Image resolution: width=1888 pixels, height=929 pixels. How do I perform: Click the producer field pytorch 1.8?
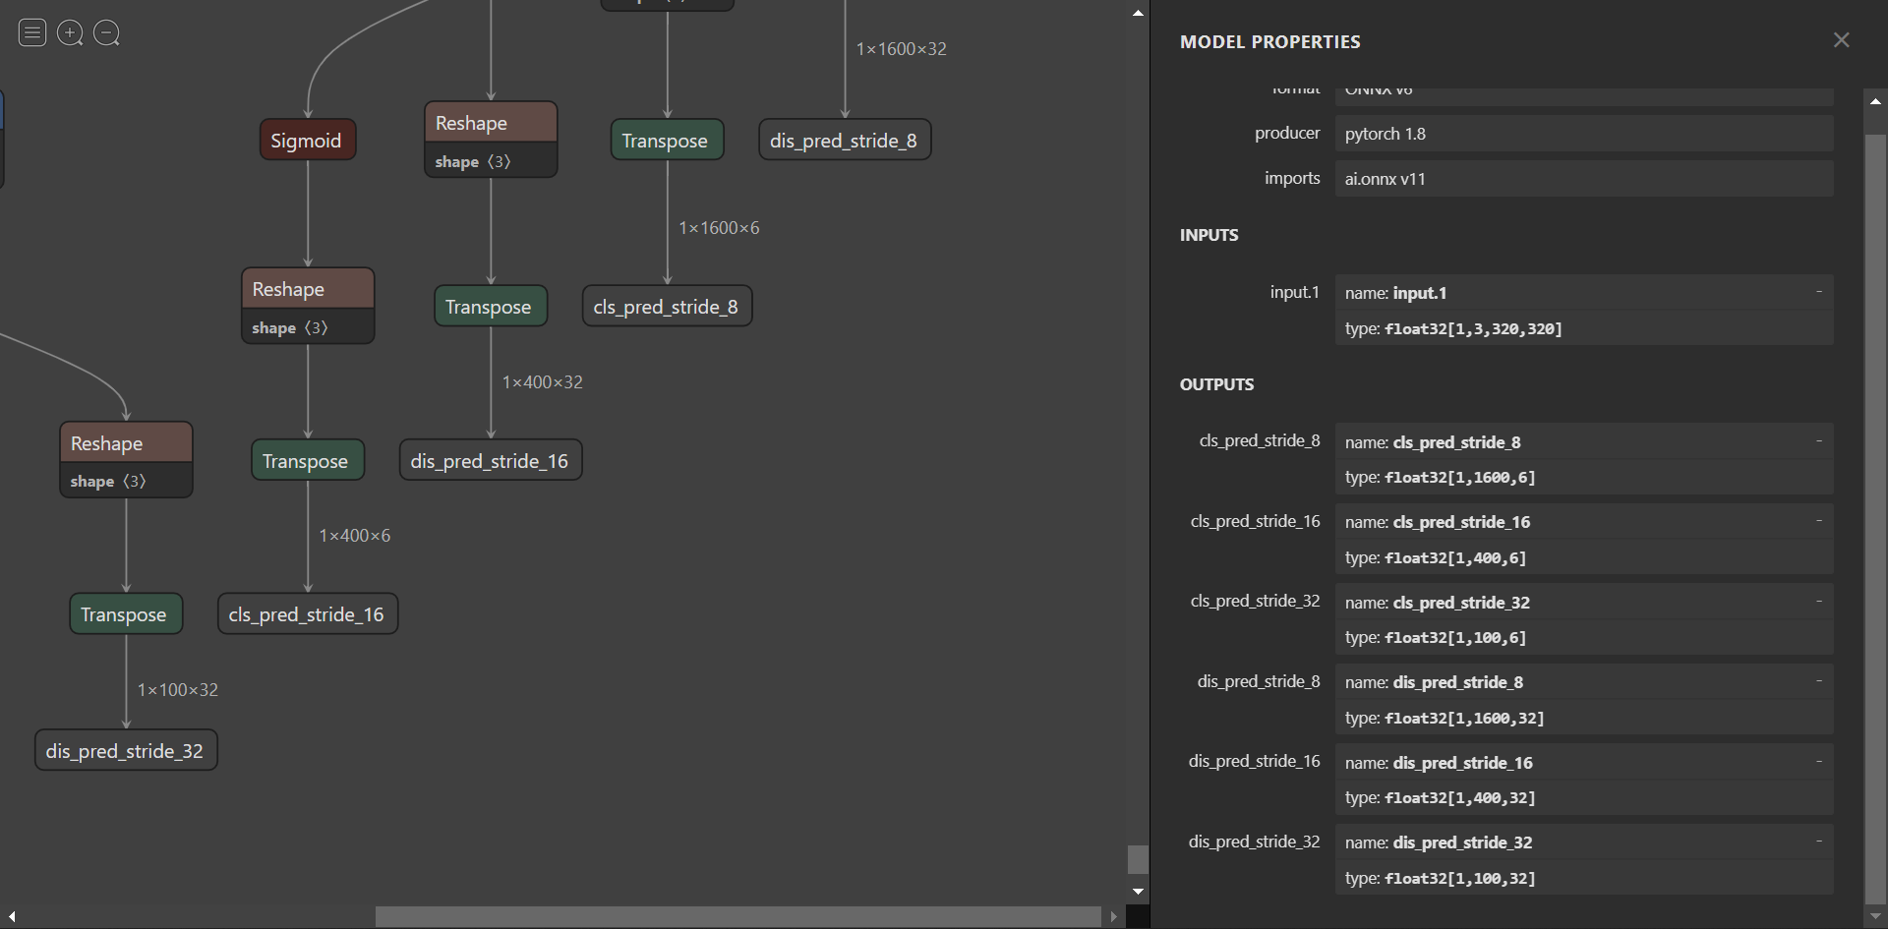tap(1584, 134)
